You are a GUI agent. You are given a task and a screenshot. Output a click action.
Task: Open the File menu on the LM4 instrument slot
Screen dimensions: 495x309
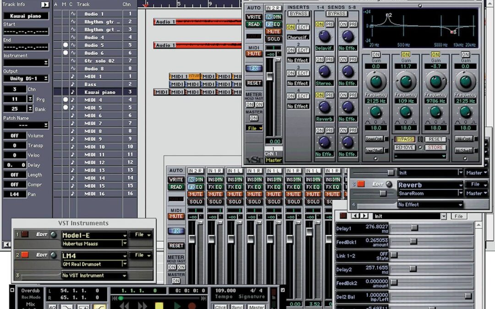[141, 255]
